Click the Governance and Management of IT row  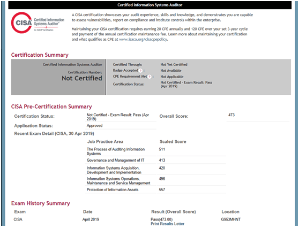tap(115, 160)
